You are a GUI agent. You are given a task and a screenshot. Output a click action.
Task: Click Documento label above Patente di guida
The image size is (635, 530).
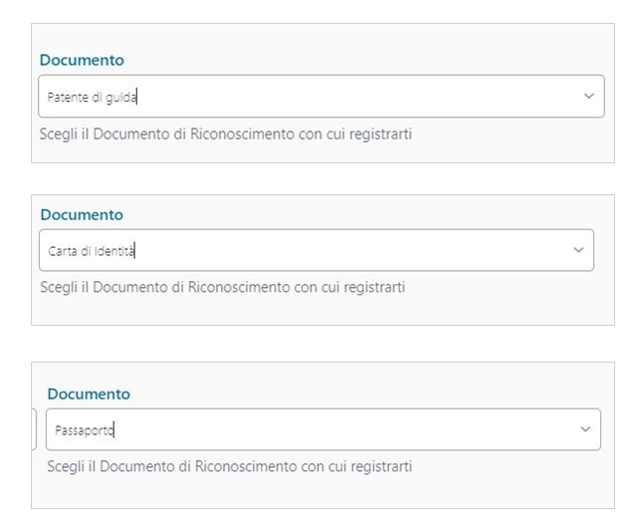82,61
